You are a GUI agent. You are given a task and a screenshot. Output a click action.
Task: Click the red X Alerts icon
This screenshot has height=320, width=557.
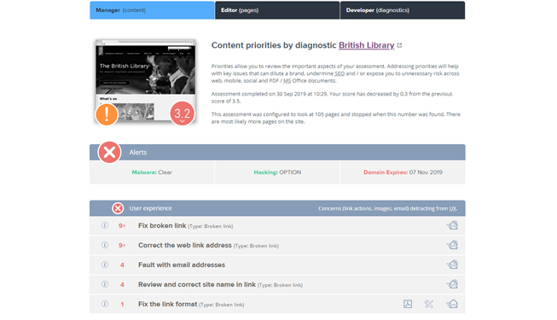tap(109, 152)
